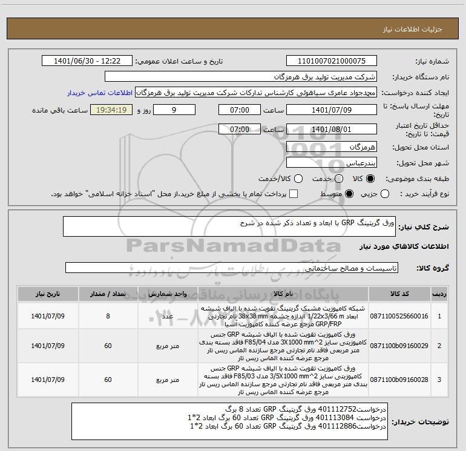Click the remaining days field showing 9
This screenshot has width=466, height=451.
pyautogui.click(x=174, y=110)
